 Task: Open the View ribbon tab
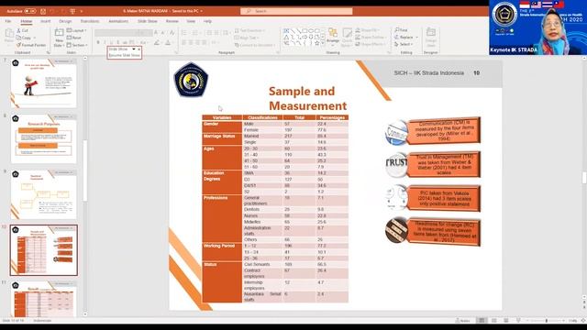tap(191, 21)
